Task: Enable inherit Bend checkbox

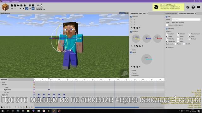Action: (x=178, y=39)
